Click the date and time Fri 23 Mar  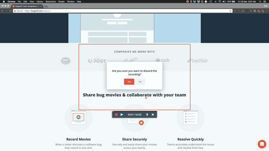247,1
